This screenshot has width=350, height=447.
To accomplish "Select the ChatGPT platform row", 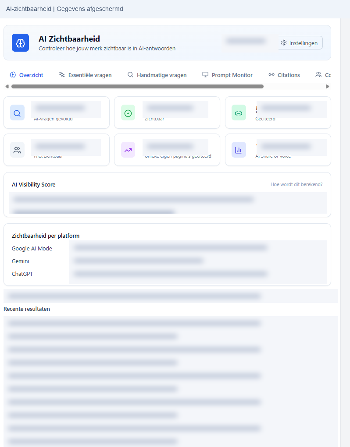I will coord(169,274).
